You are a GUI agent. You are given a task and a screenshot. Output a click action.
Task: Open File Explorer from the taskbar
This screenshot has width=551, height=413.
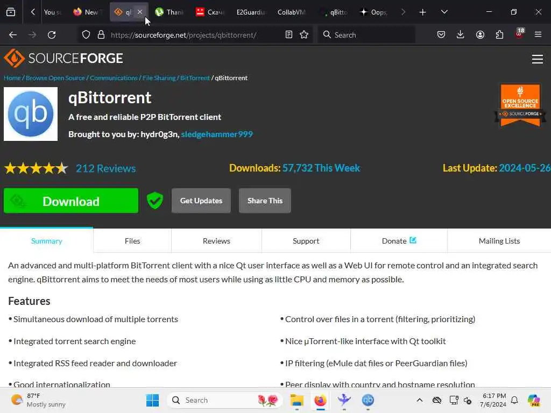coord(297,400)
